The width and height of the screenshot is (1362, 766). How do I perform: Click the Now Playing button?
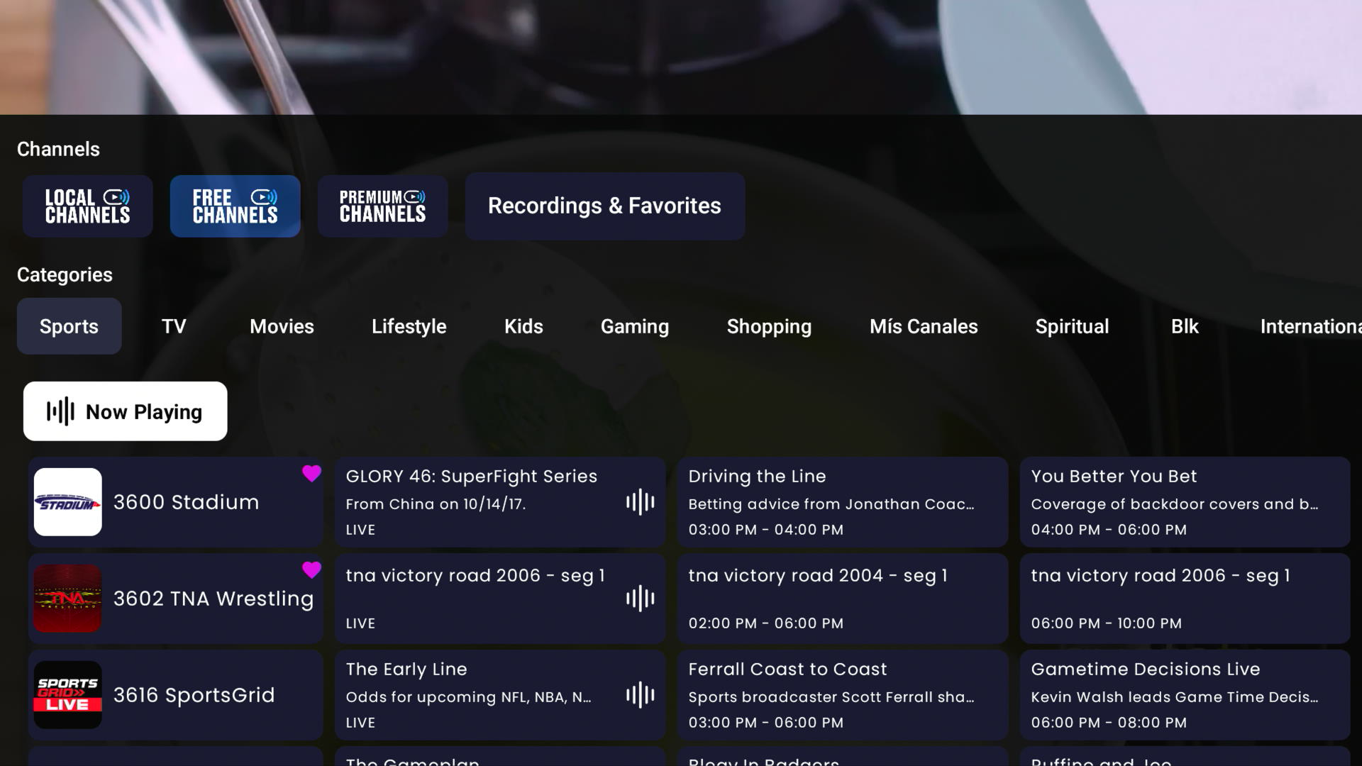pyautogui.click(x=125, y=411)
